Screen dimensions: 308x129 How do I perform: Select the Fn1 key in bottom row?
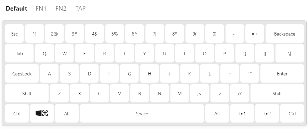[242, 113]
